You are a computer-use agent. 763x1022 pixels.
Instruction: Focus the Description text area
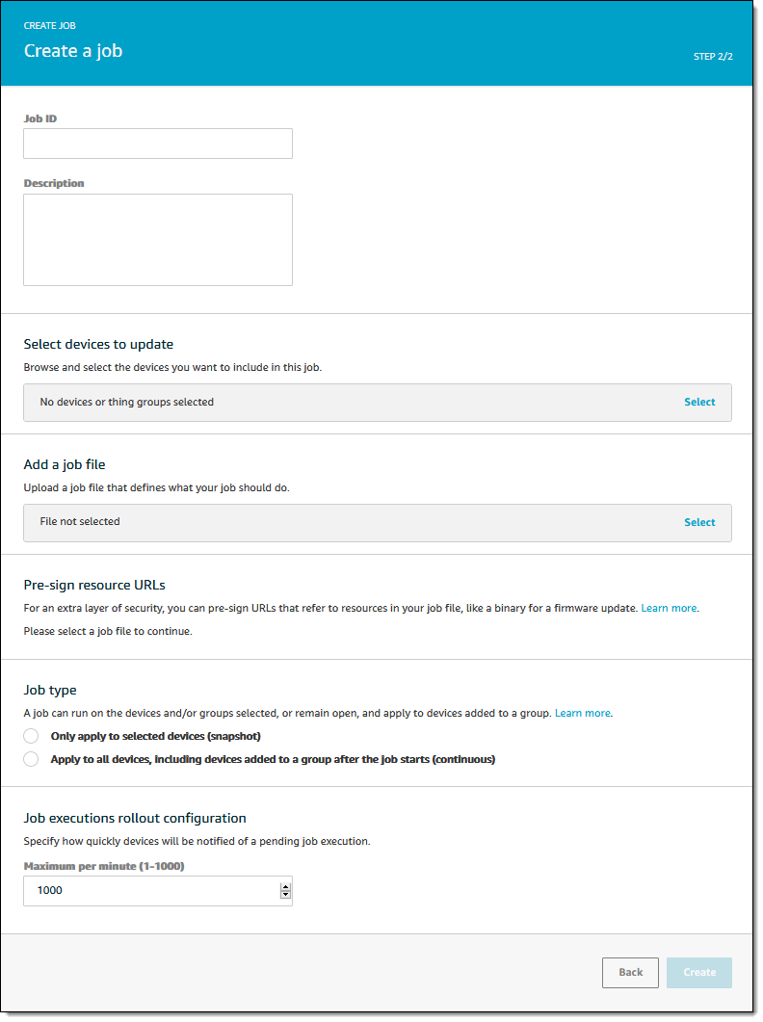158,239
